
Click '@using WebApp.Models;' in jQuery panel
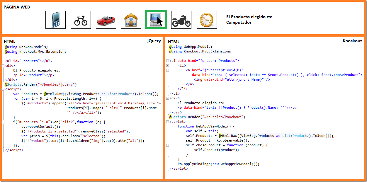26,47
